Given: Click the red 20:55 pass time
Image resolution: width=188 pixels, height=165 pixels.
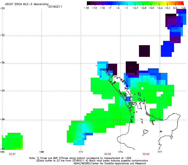Looking at the screenshot, I should pos(146,154).
